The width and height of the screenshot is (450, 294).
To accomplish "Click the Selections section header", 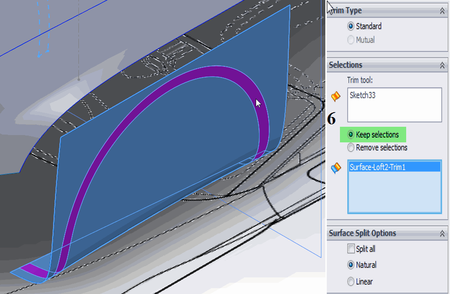I will pos(346,65).
